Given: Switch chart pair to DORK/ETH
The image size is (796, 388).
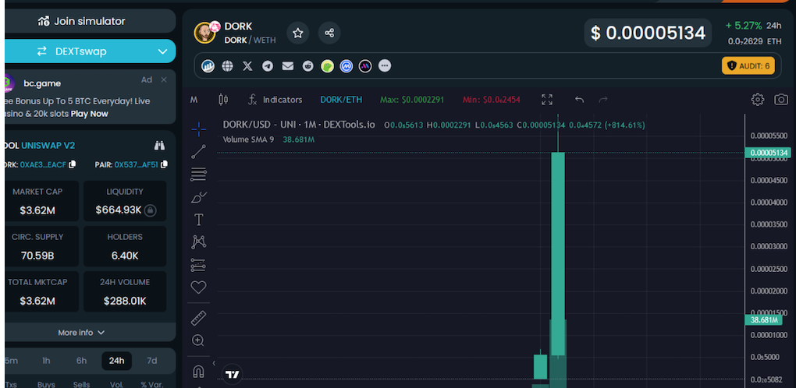Looking at the screenshot, I should [x=341, y=100].
